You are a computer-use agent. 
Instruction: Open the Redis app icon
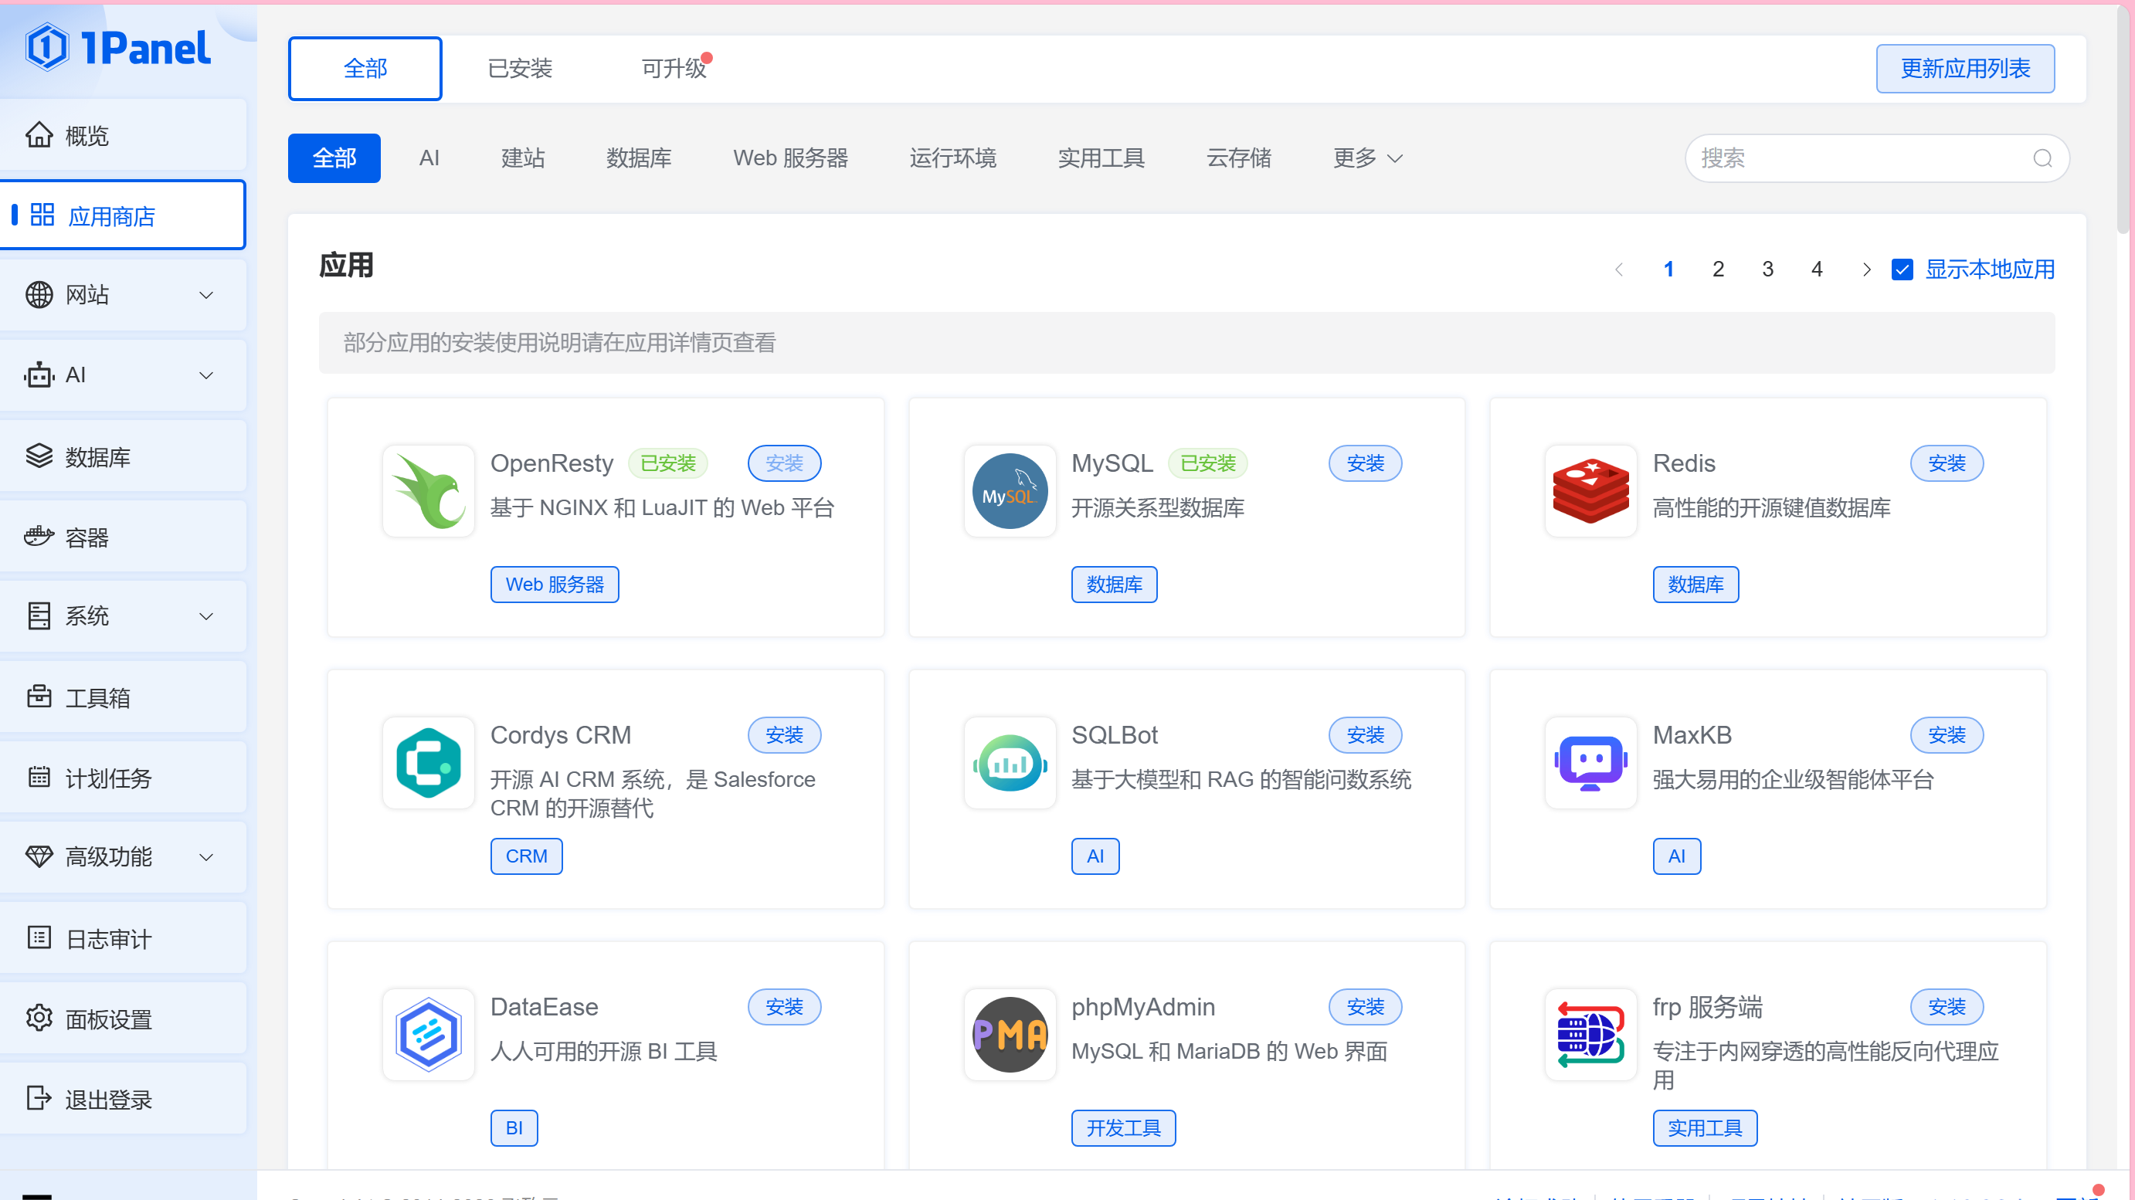[1590, 491]
